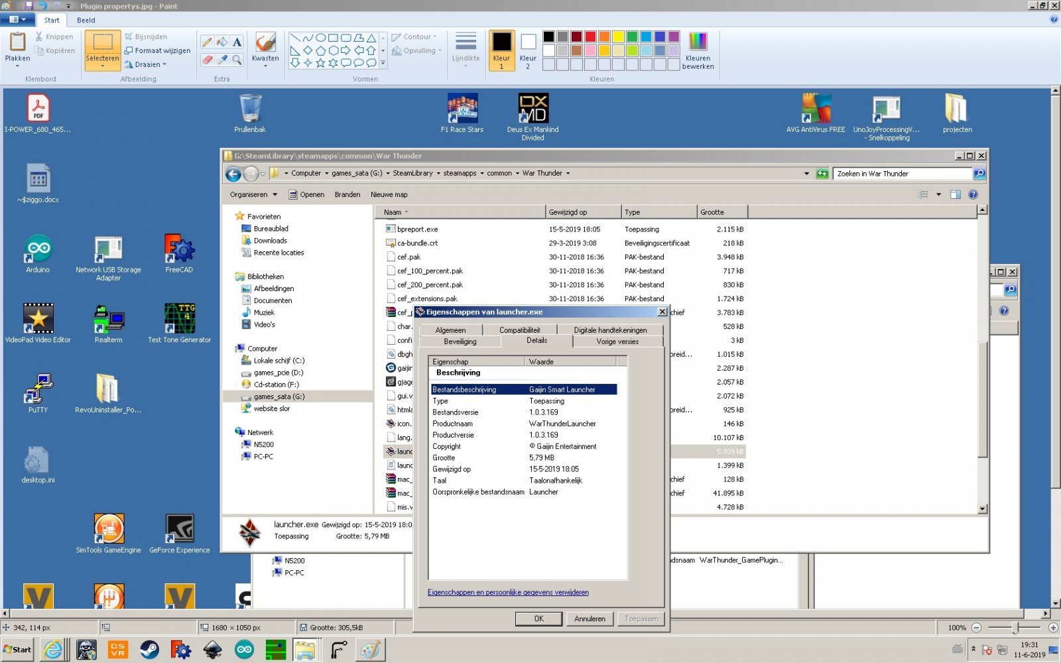
Task: Click the Windows Start button
Action: tap(17, 650)
